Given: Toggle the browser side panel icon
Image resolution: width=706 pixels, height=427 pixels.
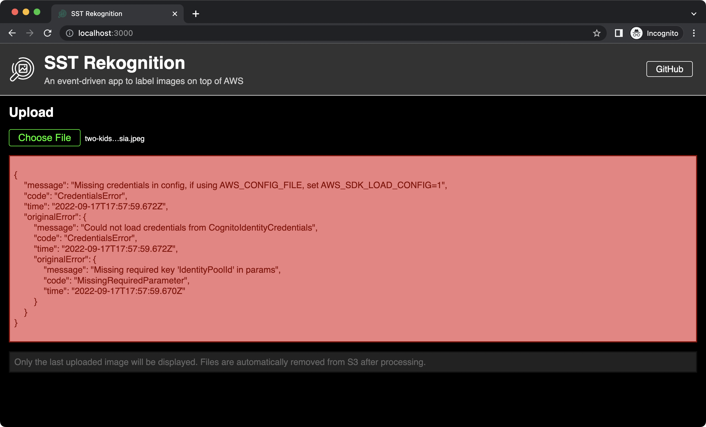Looking at the screenshot, I should tap(619, 33).
